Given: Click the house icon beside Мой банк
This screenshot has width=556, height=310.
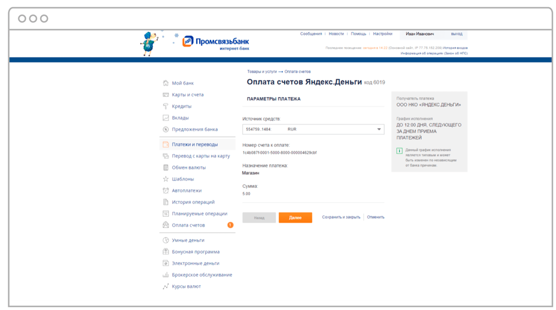Looking at the screenshot, I should click(x=166, y=83).
